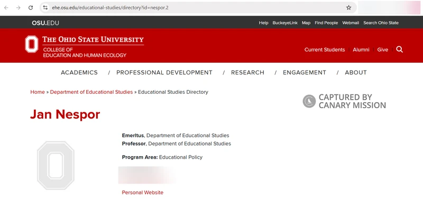Open Search Ohio State link

point(381,23)
